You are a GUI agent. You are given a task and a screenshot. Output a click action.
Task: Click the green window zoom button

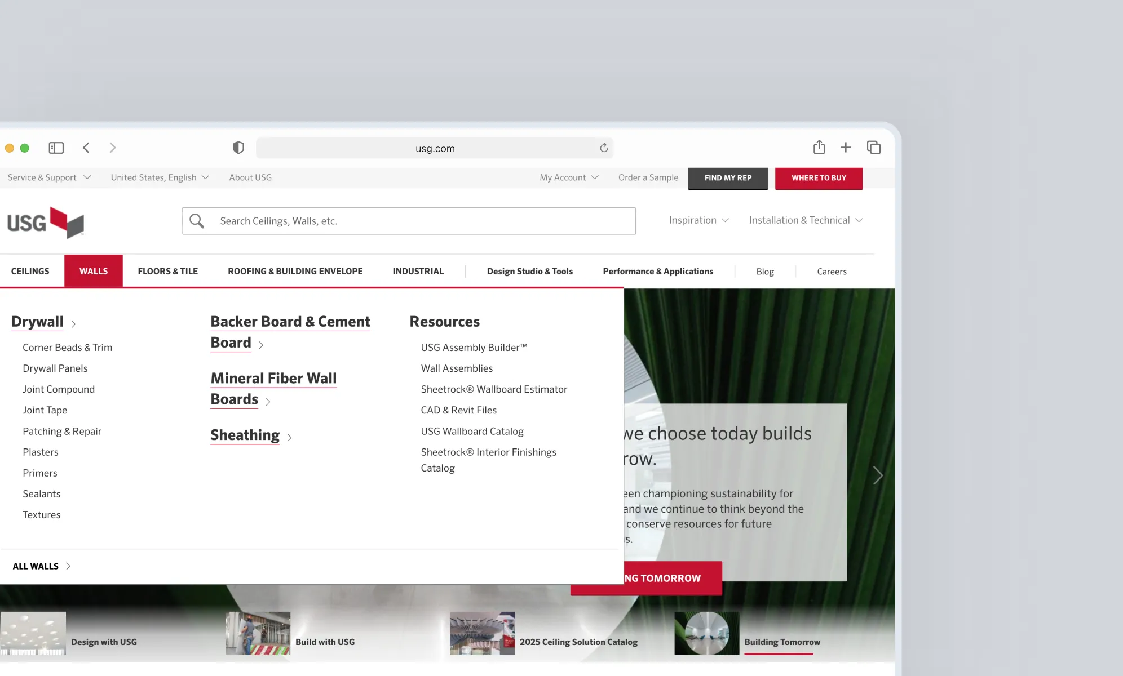pos(25,148)
